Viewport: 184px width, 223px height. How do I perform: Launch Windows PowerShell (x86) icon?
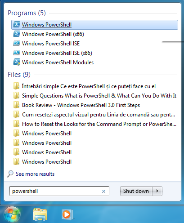tap(17, 34)
